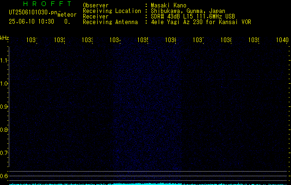
Task: Click the 'Receiving Antenna' label
Action: tap(110, 22)
